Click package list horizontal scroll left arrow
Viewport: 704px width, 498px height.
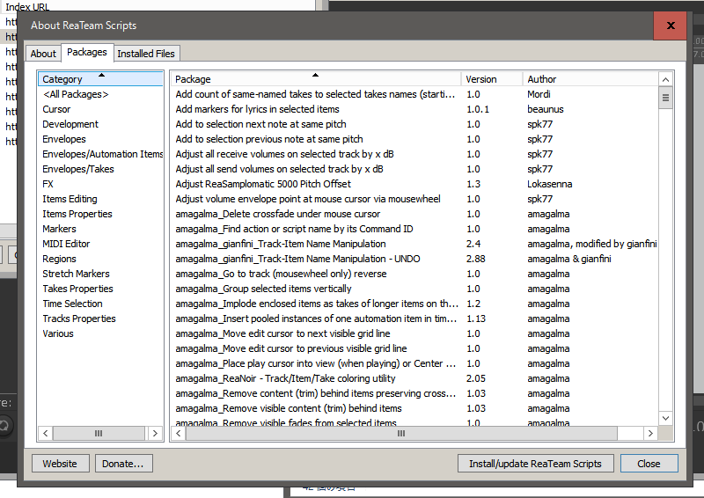[178, 433]
